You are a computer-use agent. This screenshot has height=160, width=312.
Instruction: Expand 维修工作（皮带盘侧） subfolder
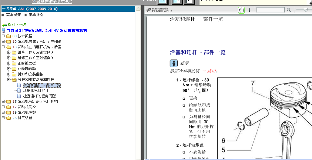[8, 52]
